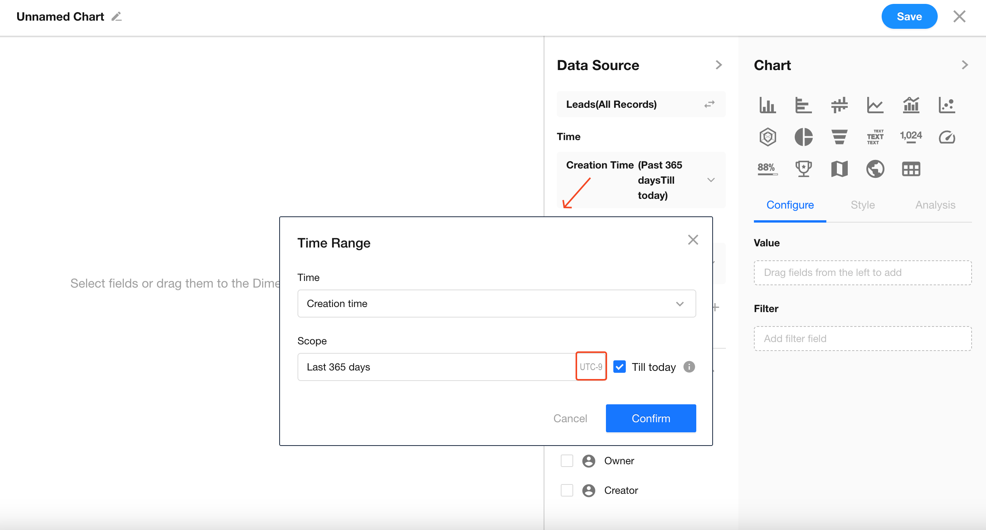The height and width of the screenshot is (530, 986).
Task: Check the Owner field checkbox
Action: pos(567,461)
